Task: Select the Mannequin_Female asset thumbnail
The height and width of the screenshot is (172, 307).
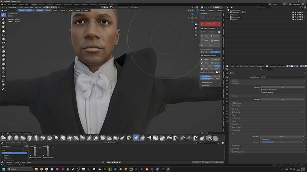Action: [35, 151]
